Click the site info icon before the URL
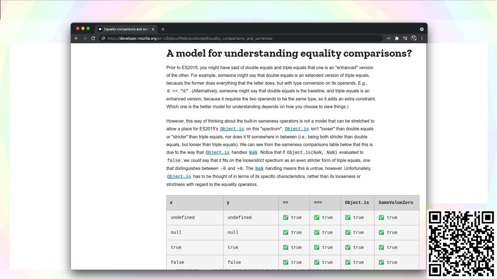Viewport: 497px width, 279px height. [x=103, y=38]
